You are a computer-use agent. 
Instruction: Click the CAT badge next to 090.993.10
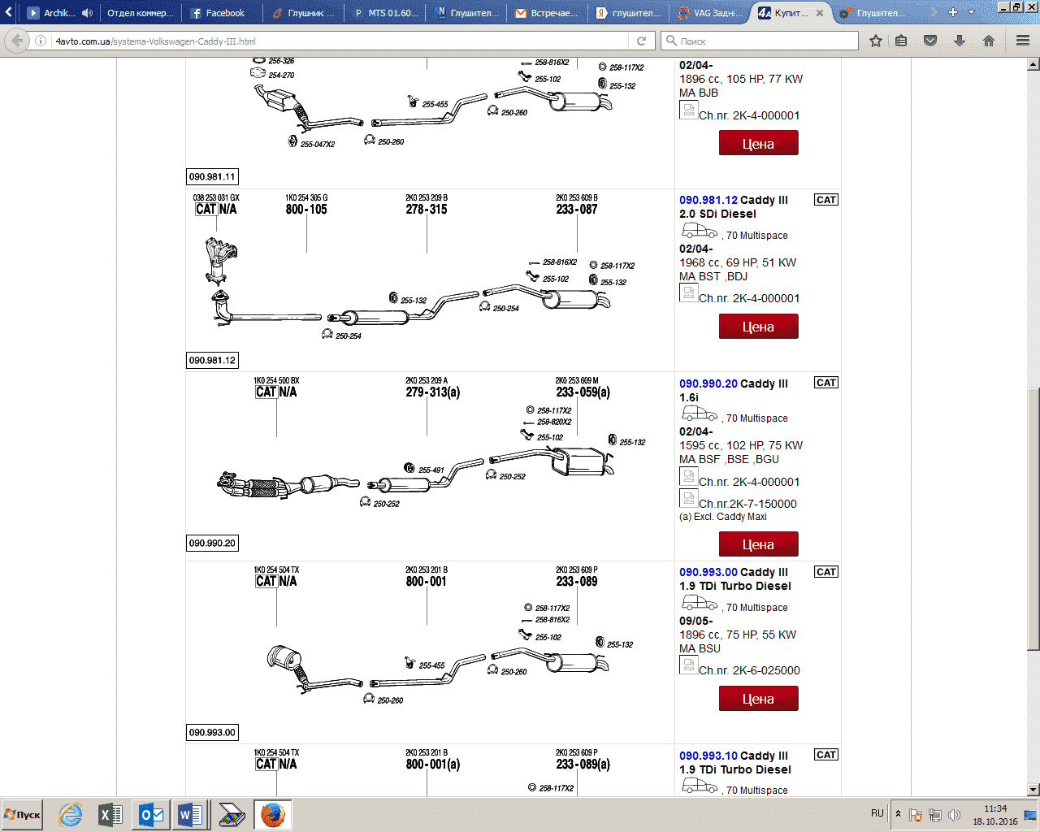(x=826, y=755)
